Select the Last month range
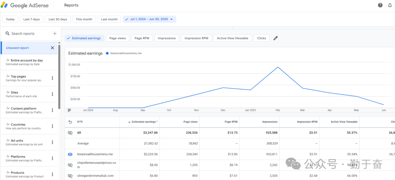 109,19
